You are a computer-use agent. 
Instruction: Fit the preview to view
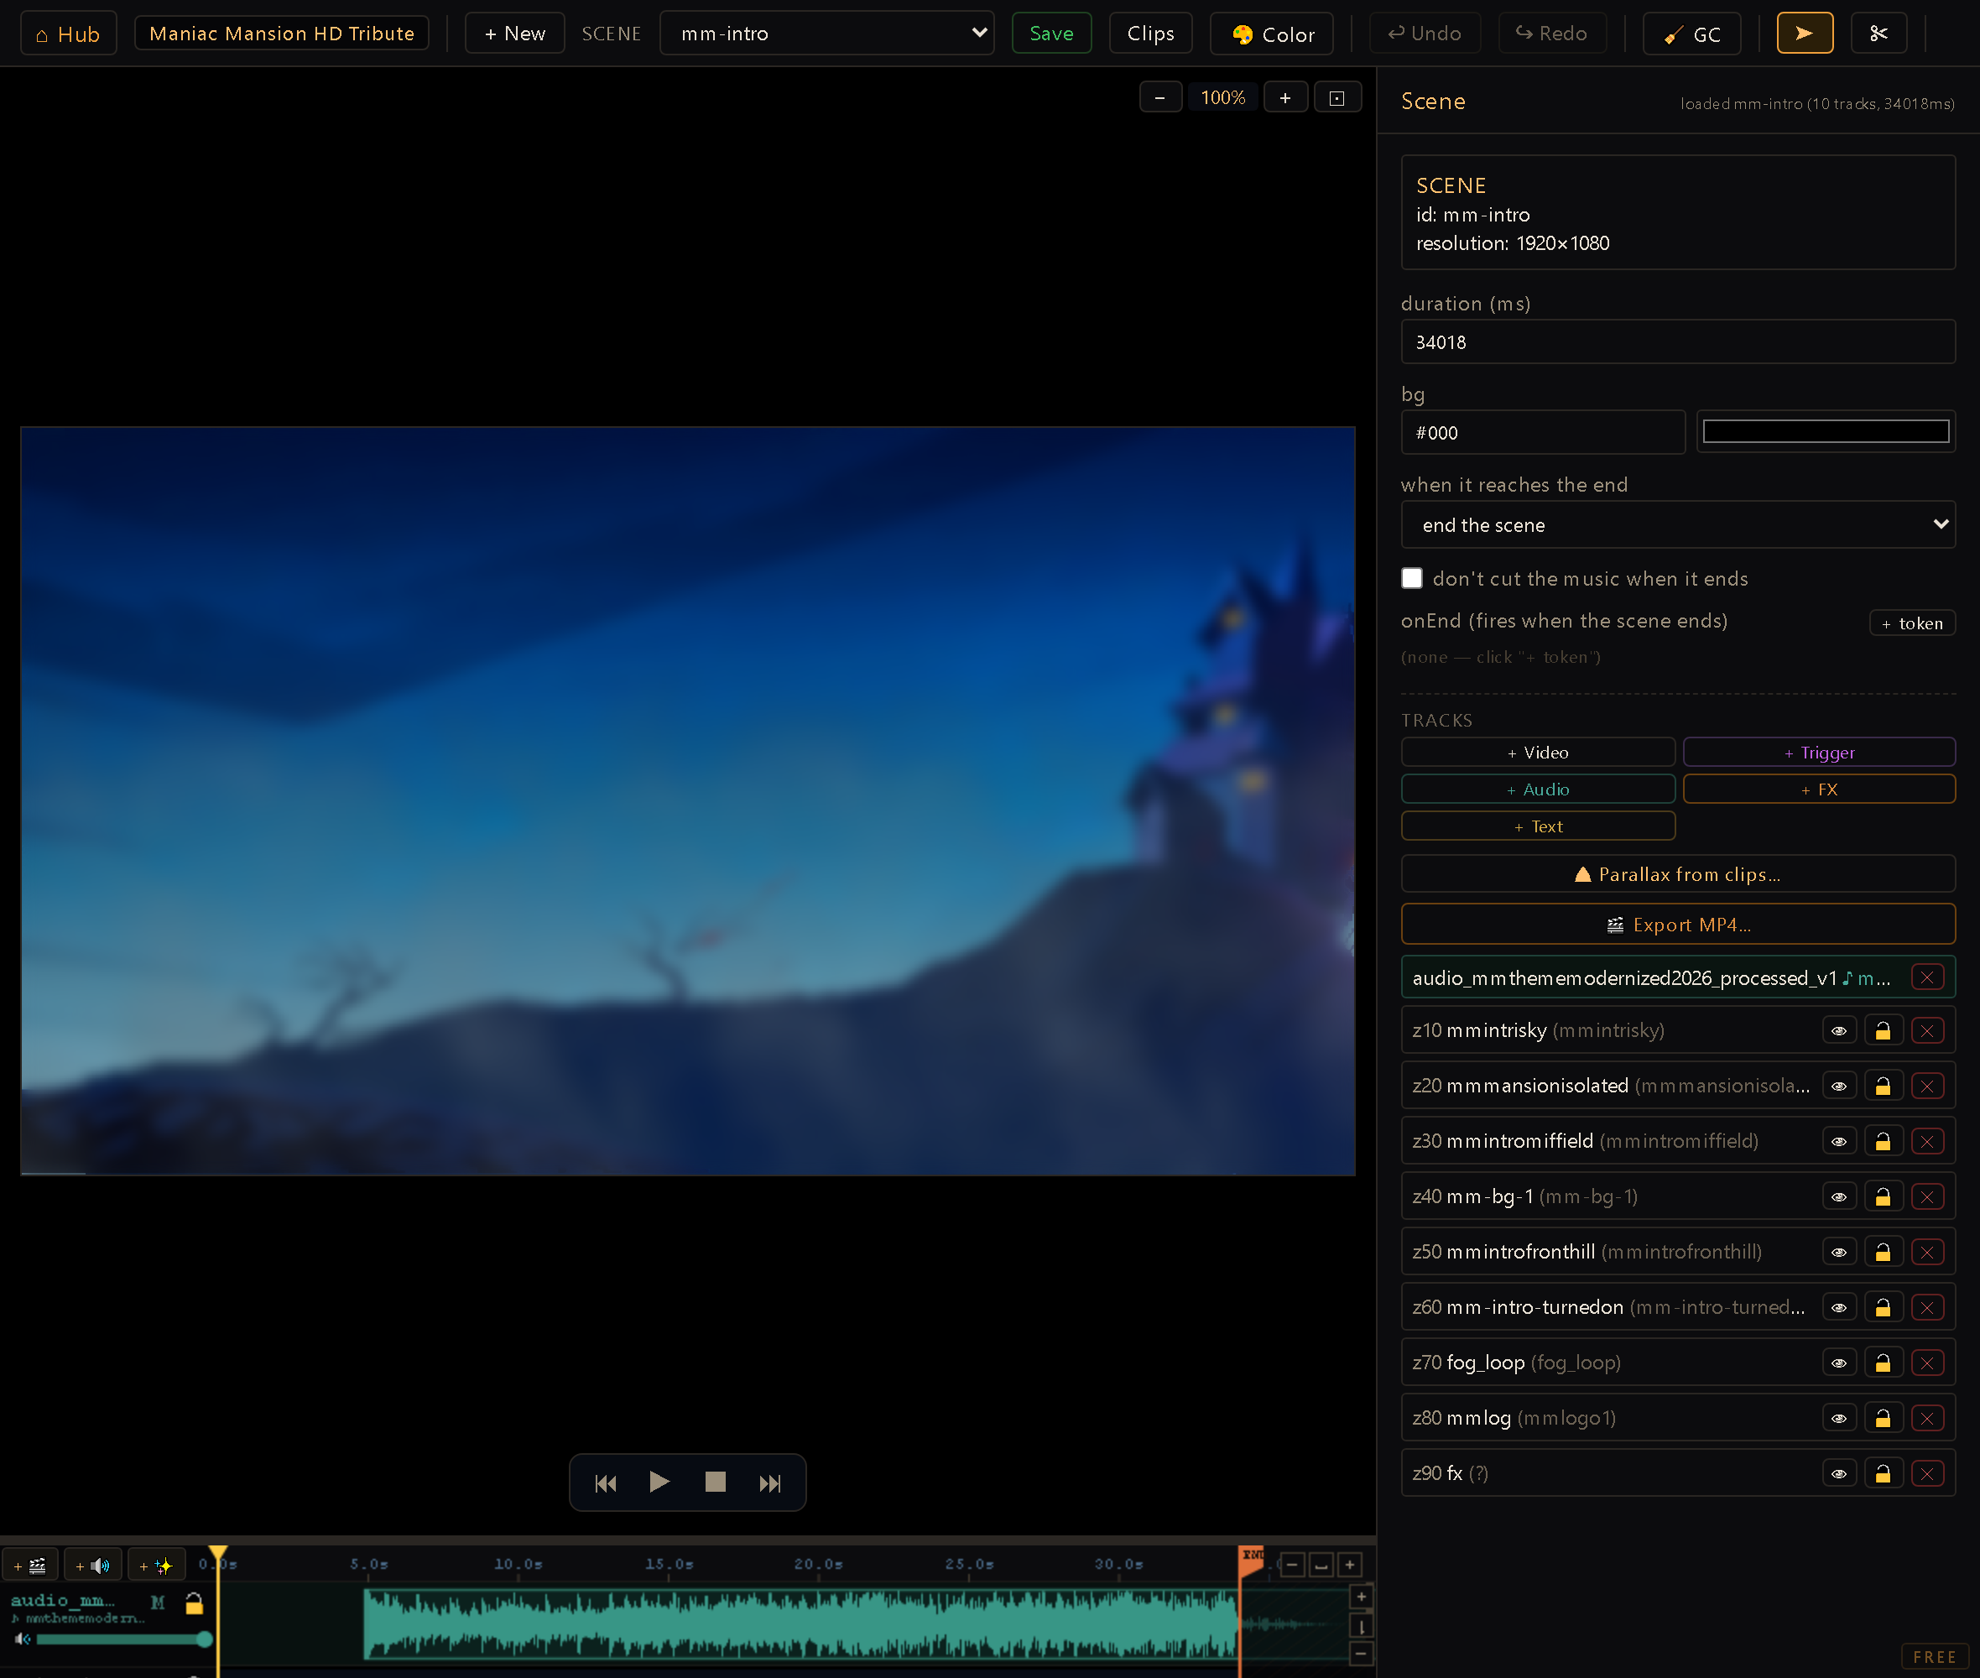click(1337, 97)
